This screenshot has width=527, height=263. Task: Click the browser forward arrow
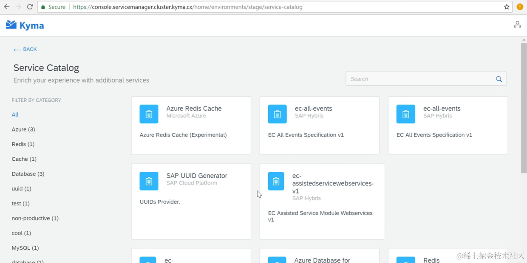[18, 7]
